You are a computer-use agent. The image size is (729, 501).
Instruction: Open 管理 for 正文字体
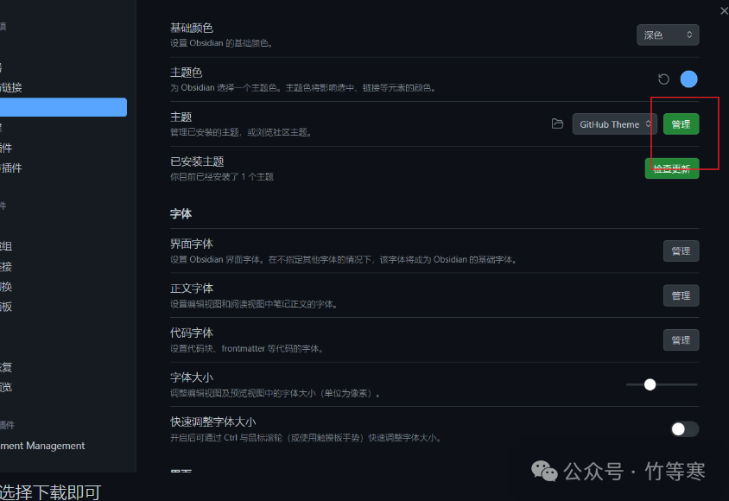click(681, 295)
